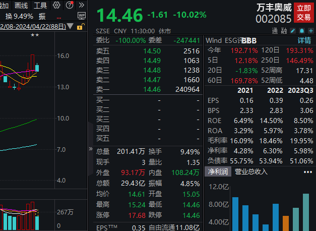
Task: Toggle the yellow unlock padlock icon
Action: (81, 27)
